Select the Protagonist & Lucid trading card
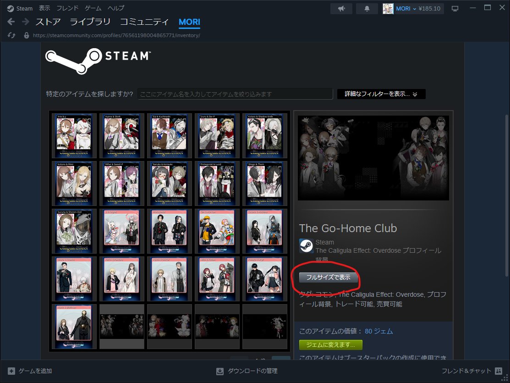Screen dimensions: 510x383 click(217, 183)
